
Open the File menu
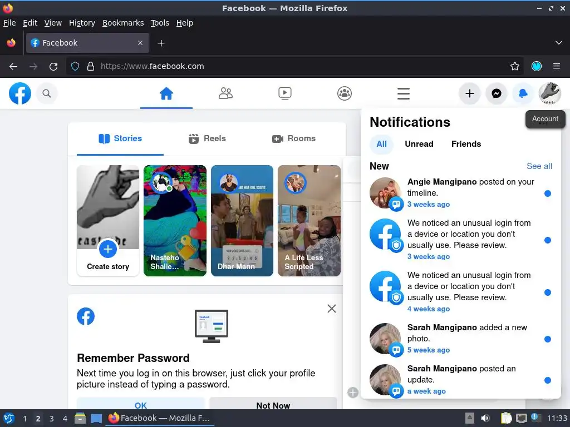[9, 23]
